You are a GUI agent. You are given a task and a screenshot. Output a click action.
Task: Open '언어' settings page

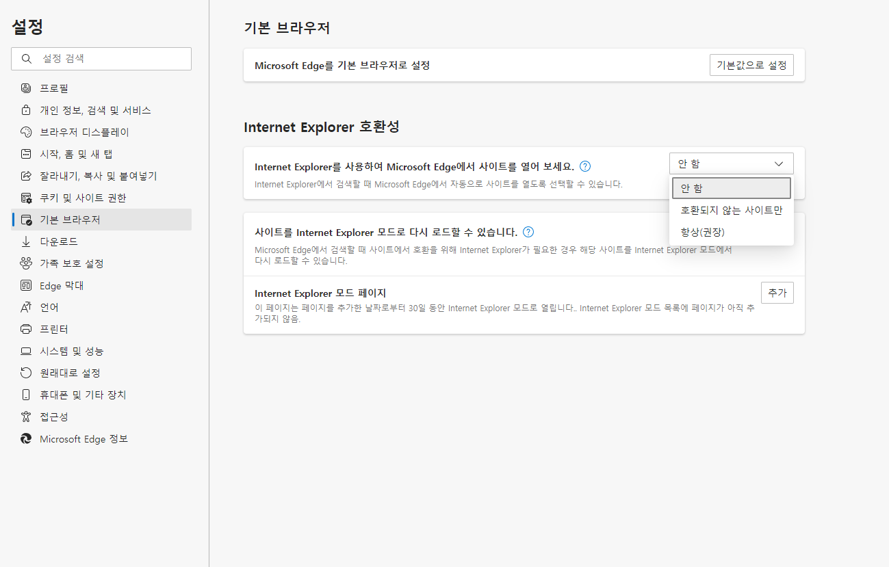click(x=101, y=307)
